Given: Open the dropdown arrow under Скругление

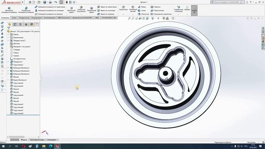Looking at the screenshot, I should [x=123, y=14].
